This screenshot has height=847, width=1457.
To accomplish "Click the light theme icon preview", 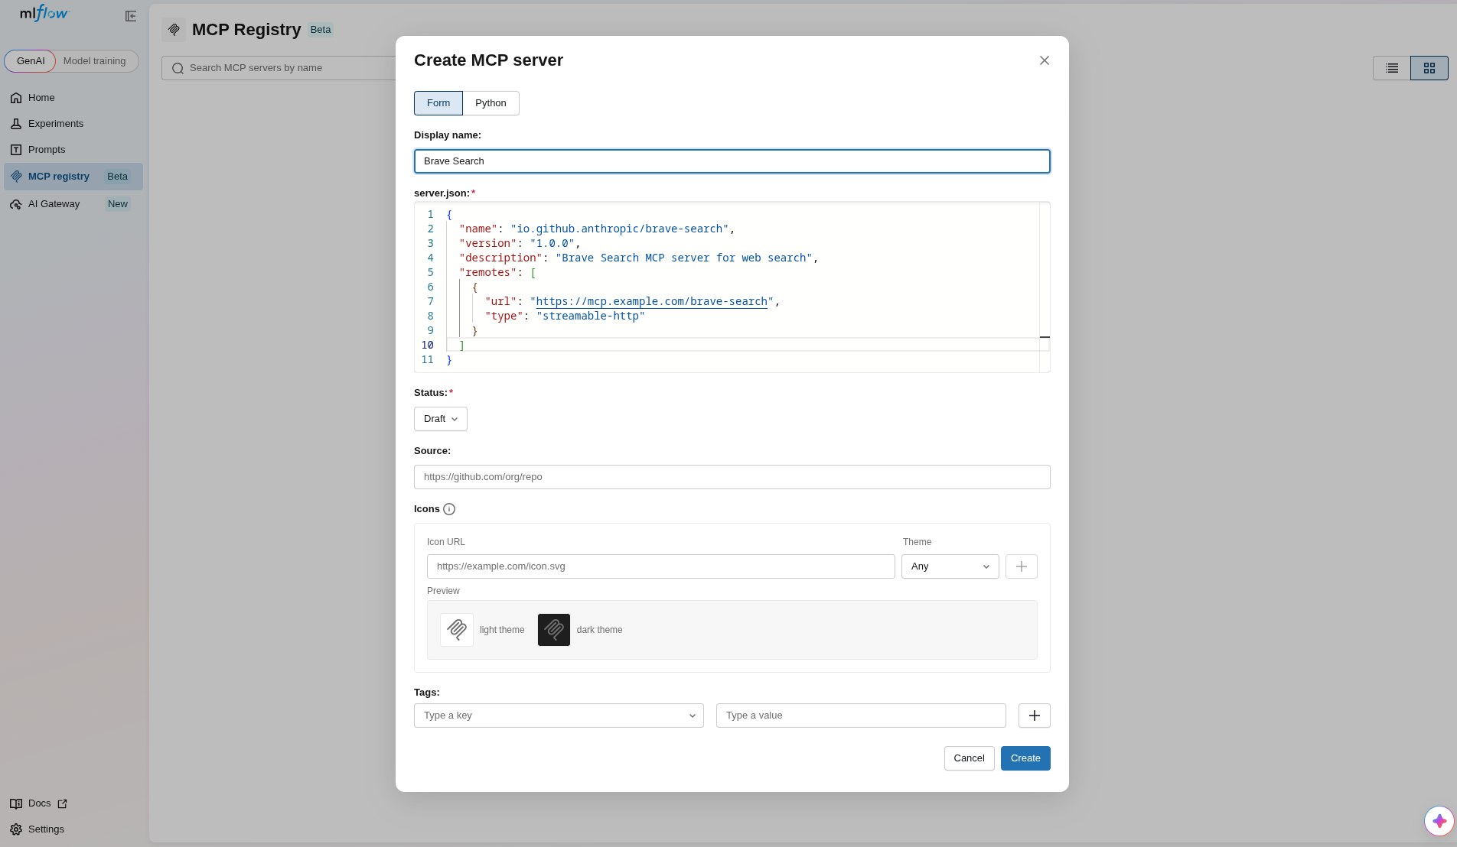I will point(457,630).
